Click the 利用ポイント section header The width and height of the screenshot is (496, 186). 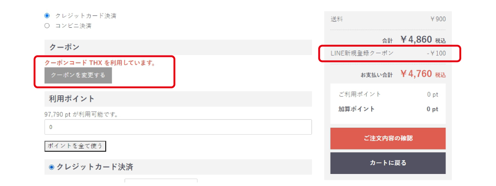click(x=178, y=99)
